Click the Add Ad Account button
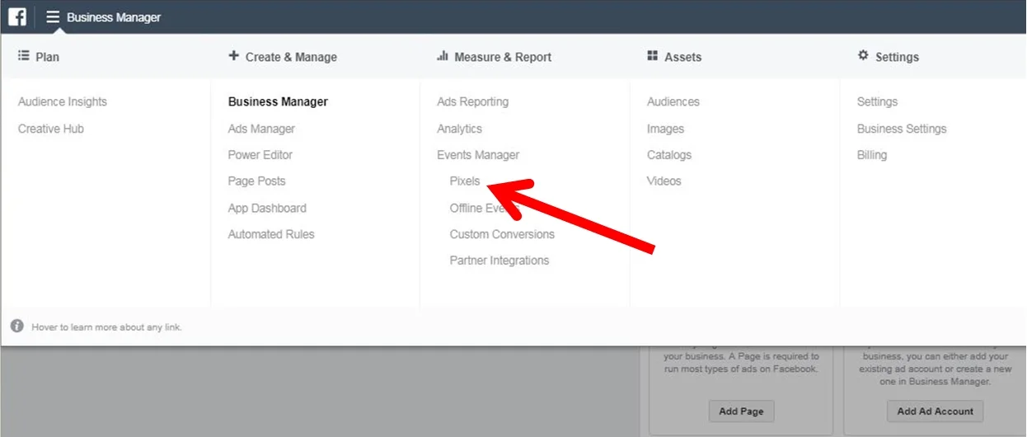The width and height of the screenshot is (1027, 437). coord(936,411)
